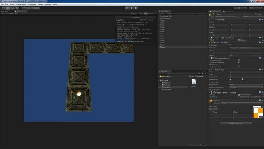The image size is (264, 149).
Task: Select Player object in Hierarchy
Action: pos(163,47)
